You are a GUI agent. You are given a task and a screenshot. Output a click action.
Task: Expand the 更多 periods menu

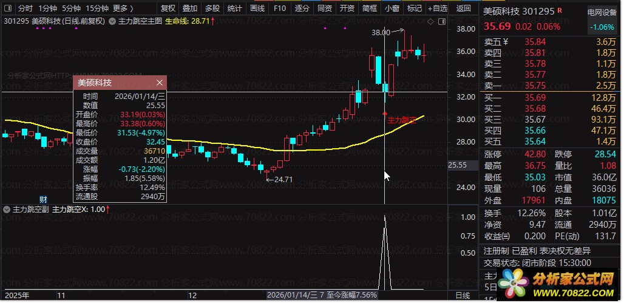[x=123, y=8]
